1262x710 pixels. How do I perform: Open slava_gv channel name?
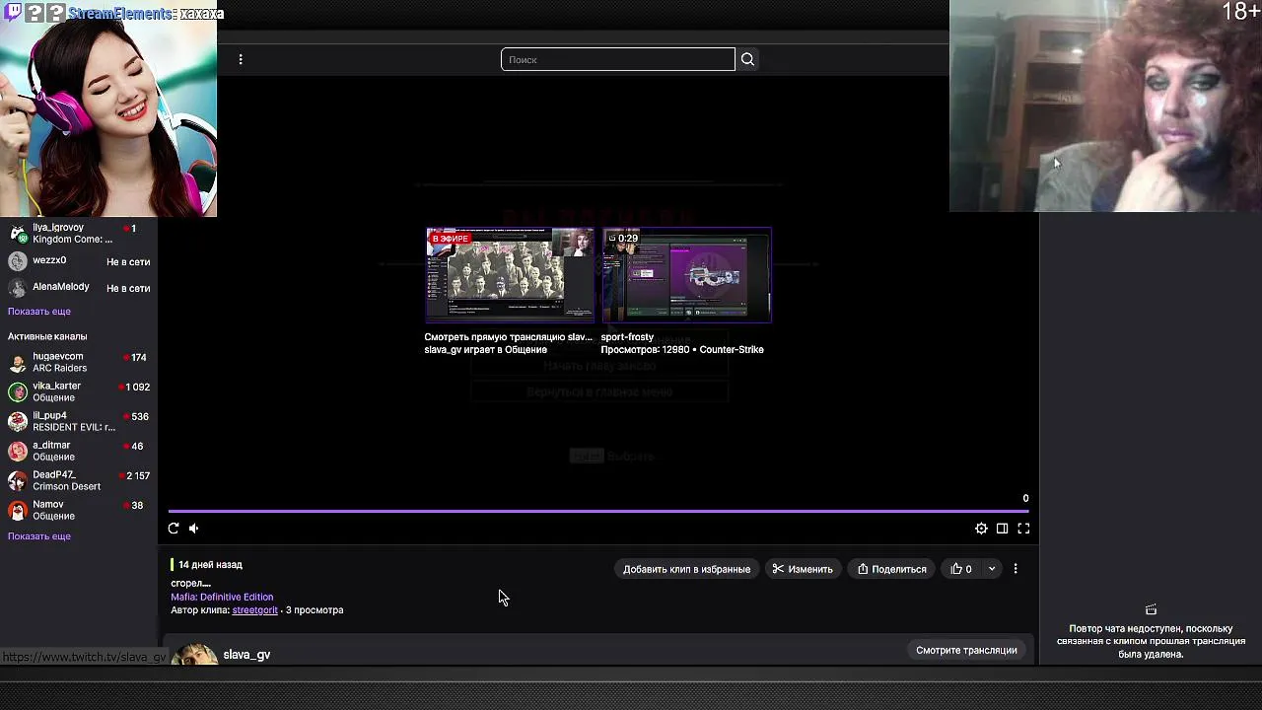[x=246, y=655]
